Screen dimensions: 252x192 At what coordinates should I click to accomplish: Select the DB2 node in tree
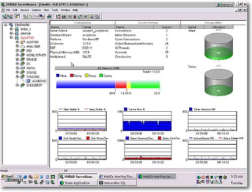click(x=29, y=51)
